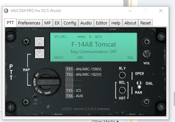Click the down arrow panel button
The height and width of the screenshot is (122, 175).
[39, 54]
